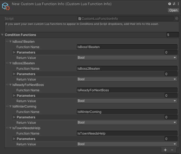181x154 pixels.
Task: Click the object picker circle beside CustomLuaFunctionInfo
Action: tap(176, 18)
